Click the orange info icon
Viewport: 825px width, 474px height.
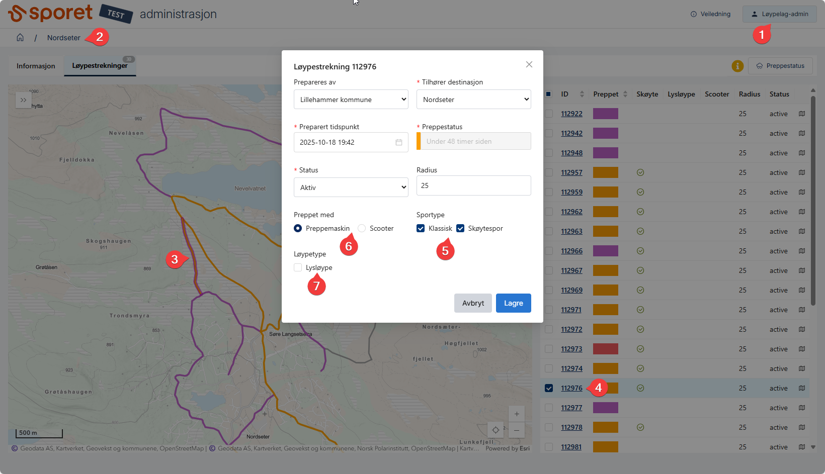[x=737, y=66]
